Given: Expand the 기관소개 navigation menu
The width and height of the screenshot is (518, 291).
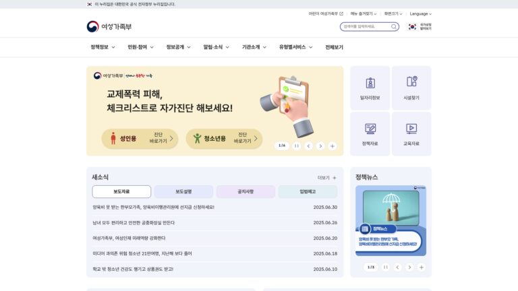Looking at the screenshot, I should coord(254,47).
